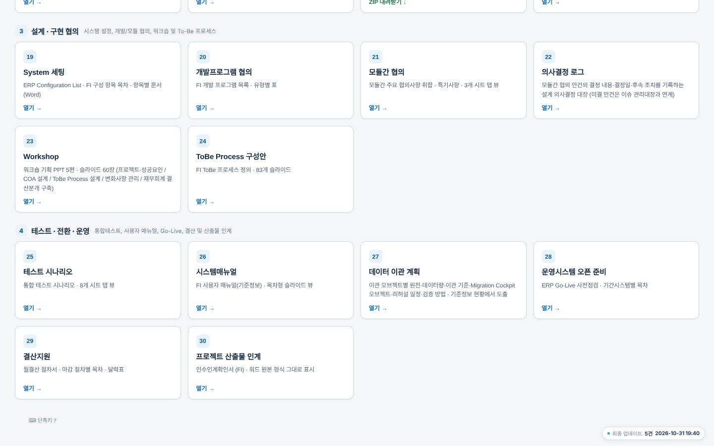The width and height of the screenshot is (714, 446).
Task: Open the Workshop card link
Action: (32, 202)
